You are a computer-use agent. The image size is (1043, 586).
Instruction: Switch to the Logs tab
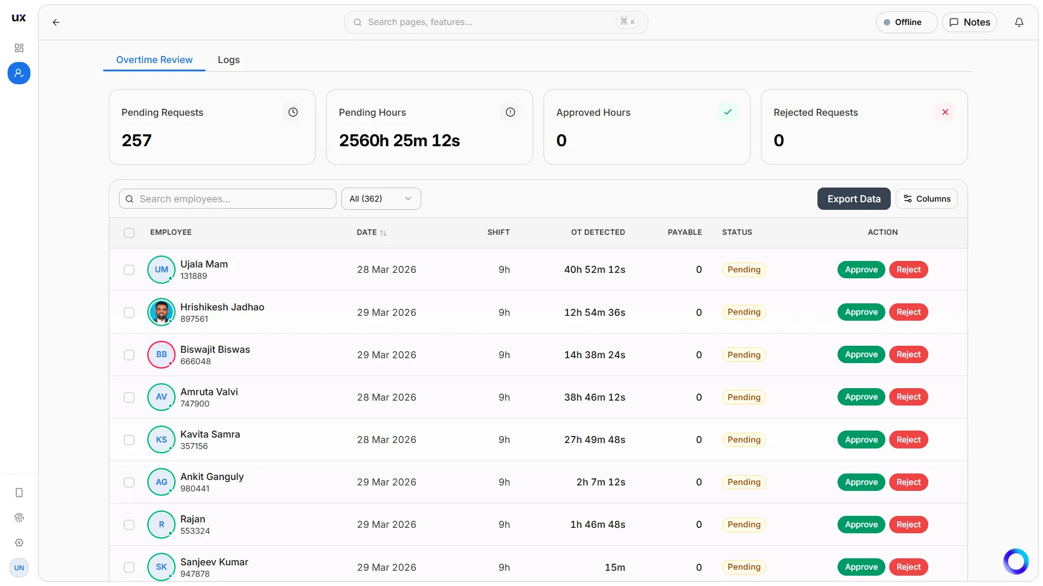coord(228,60)
